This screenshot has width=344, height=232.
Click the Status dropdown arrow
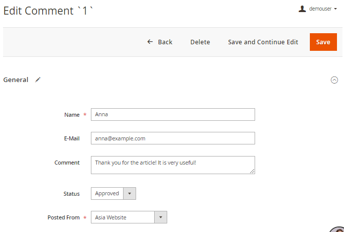tap(130, 193)
